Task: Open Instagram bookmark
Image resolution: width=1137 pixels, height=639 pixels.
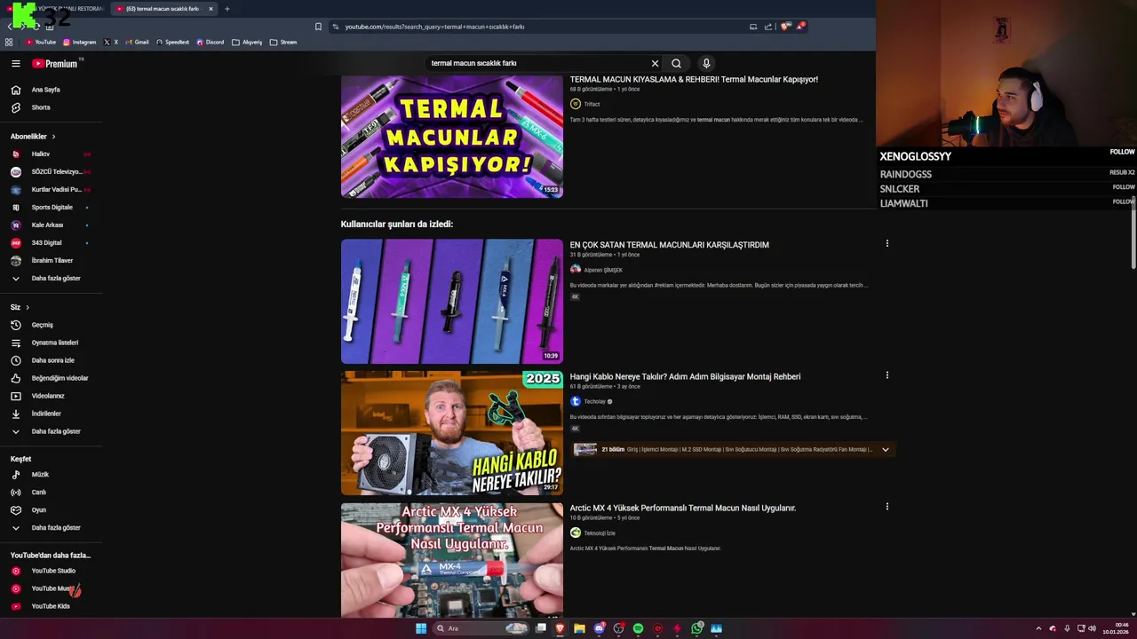Action: click(79, 42)
